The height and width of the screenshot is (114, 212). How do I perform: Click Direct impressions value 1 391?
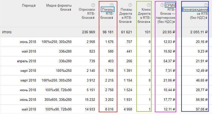pyautogui.click(x=128, y=71)
